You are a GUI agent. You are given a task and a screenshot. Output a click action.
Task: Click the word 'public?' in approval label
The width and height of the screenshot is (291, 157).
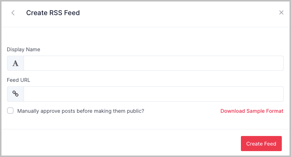click(x=135, y=111)
